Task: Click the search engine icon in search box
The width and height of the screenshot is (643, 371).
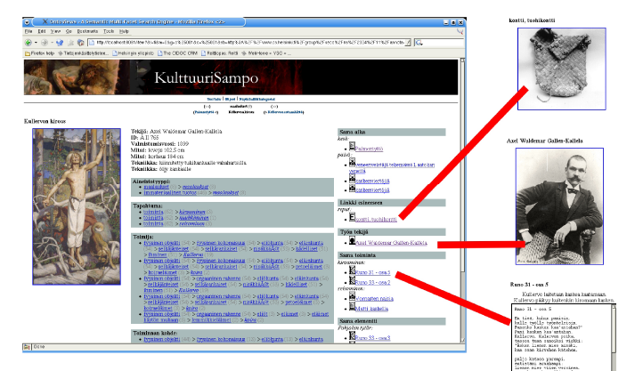Action: [419, 43]
